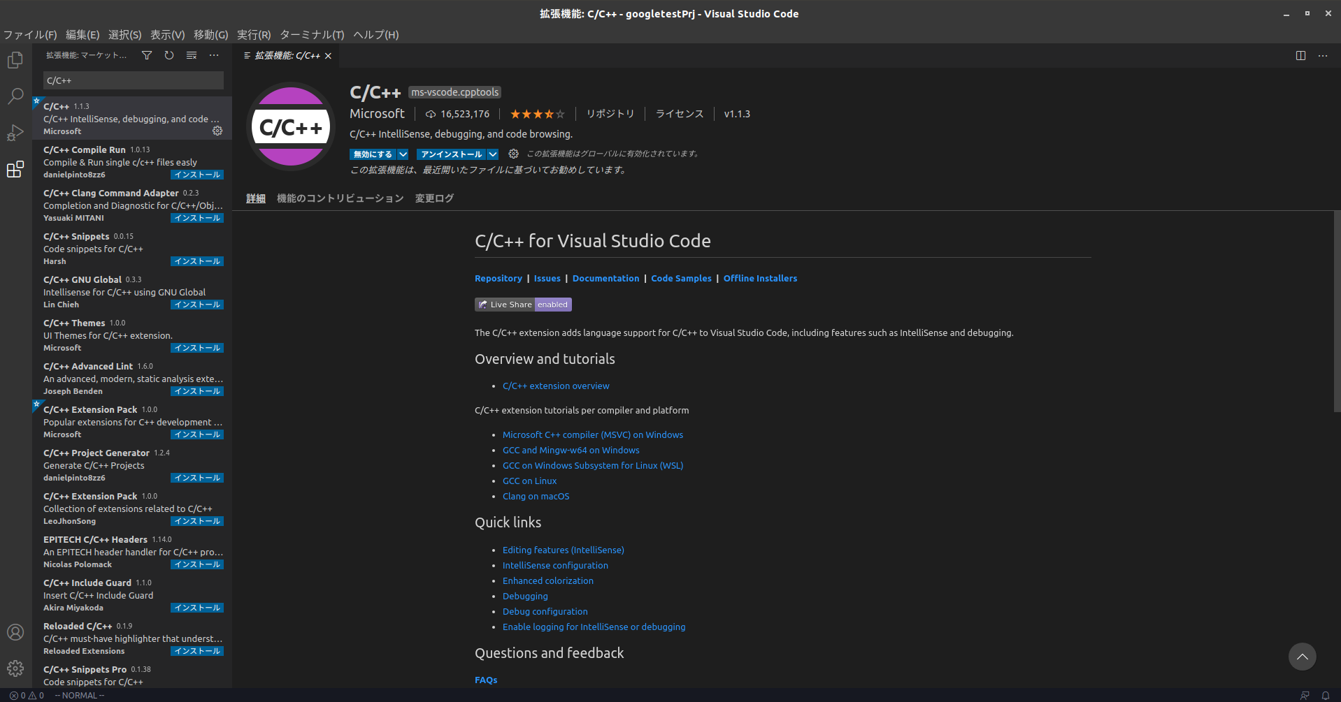Install C/C++ Compile Run extension
The image size is (1341, 702).
[197, 175]
